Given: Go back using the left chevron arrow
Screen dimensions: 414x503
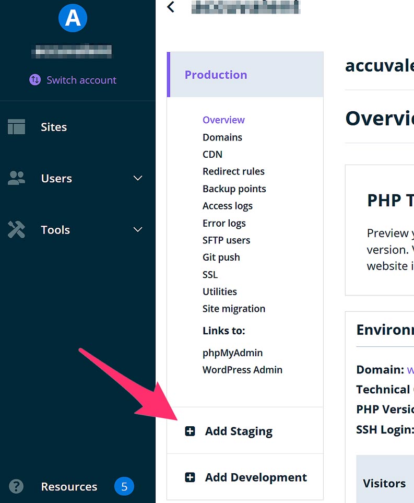Looking at the screenshot, I should pos(170,7).
